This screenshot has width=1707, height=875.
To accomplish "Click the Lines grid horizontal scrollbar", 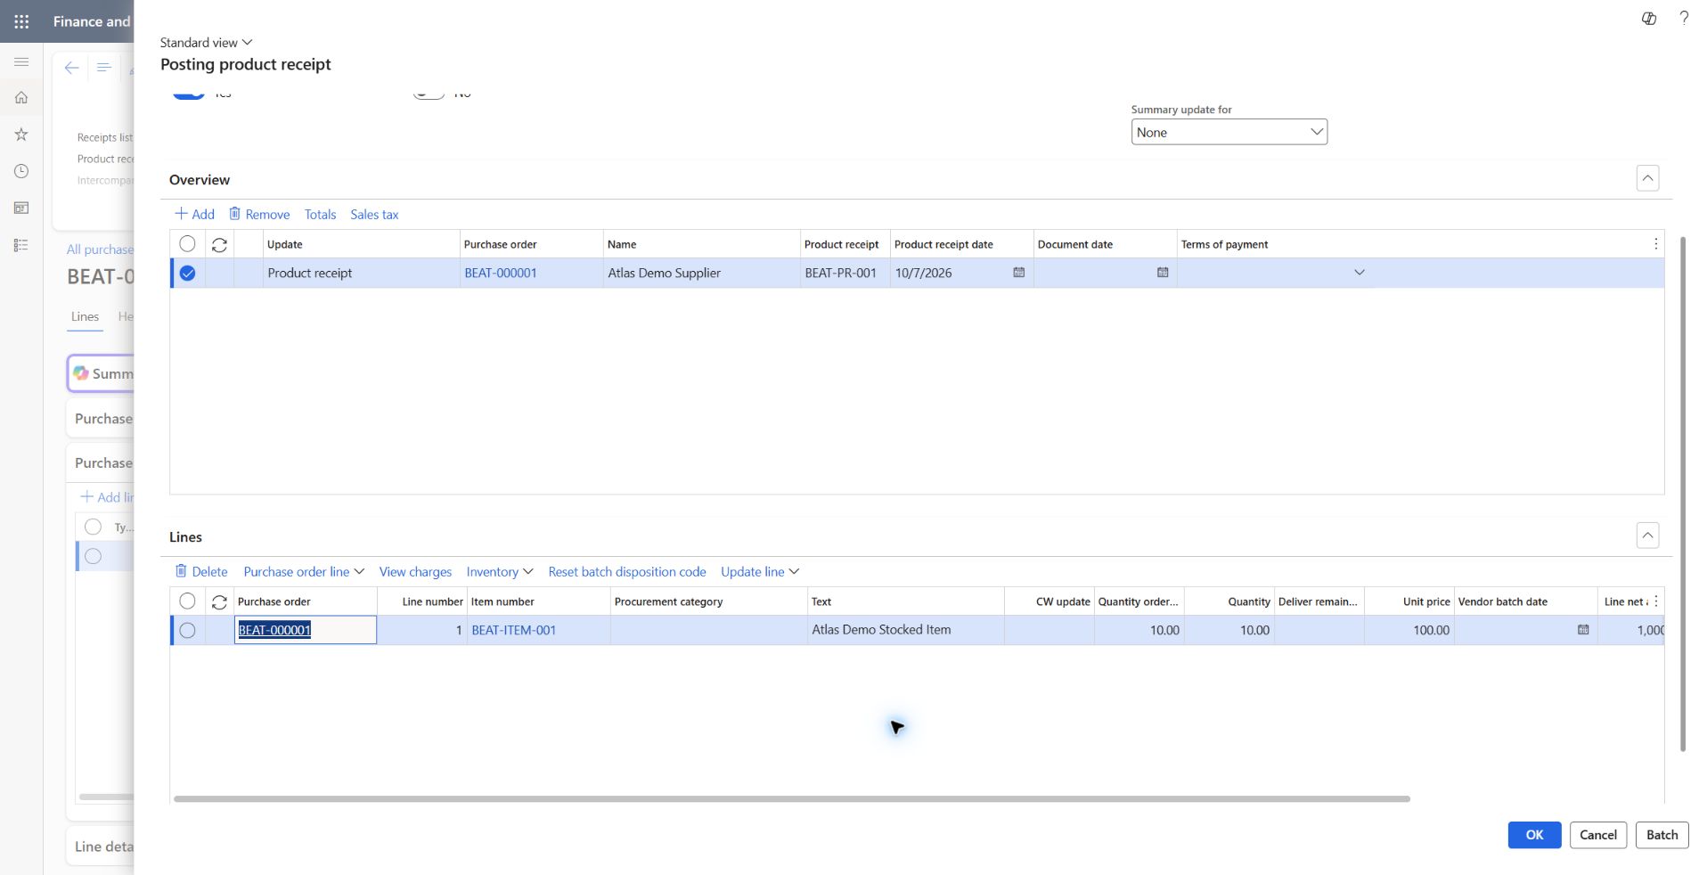I will click(x=791, y=798).
